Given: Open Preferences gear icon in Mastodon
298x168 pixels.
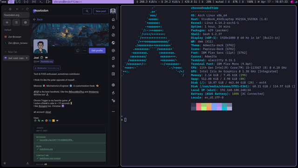Looking at the screenshot, I should tap(113, 85).
